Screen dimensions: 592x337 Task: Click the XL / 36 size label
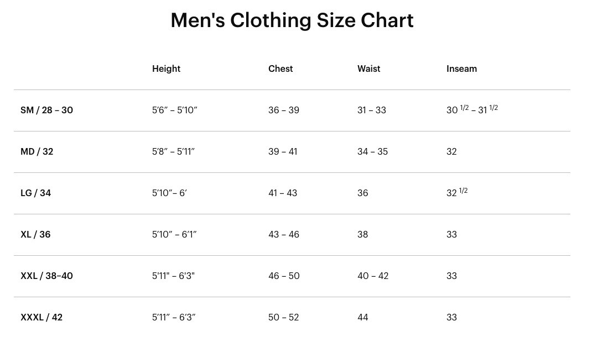click(x=35, y=235)
